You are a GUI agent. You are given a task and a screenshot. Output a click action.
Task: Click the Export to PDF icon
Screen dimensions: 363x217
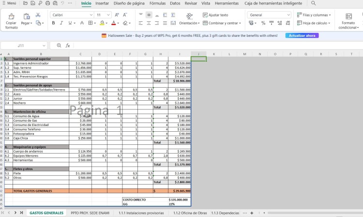tap(40, 3)
